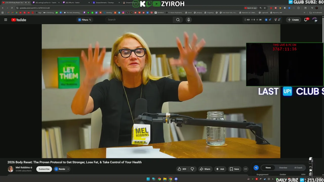
Task: Open the Mel Robbins channel name link
Action: pos(23,168)
